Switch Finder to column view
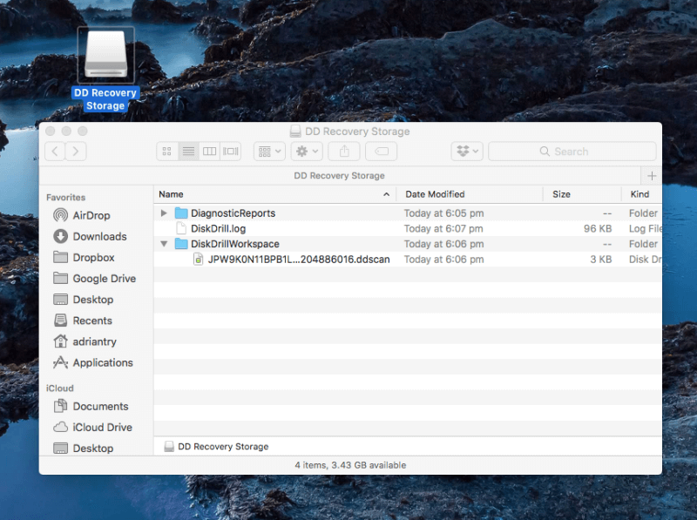Viewport: 697px width, 520px height. pyautogui.click(x=209, y=152)
